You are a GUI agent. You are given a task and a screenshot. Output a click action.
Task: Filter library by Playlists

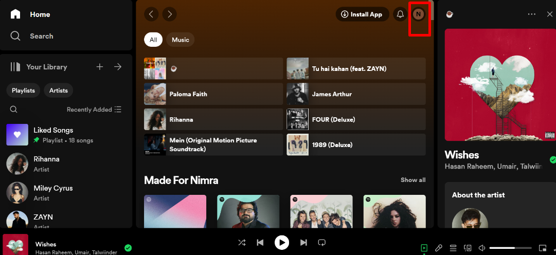point(24,90)
